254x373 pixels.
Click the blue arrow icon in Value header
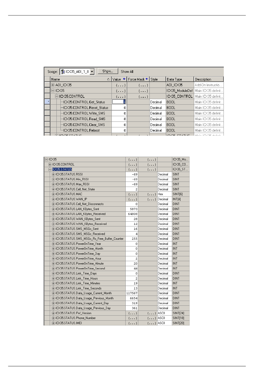click(124, 79)
